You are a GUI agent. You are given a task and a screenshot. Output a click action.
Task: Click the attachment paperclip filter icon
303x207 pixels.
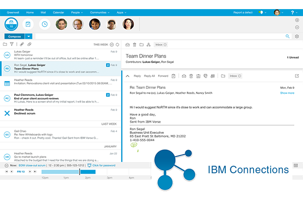tap(29, 44)
